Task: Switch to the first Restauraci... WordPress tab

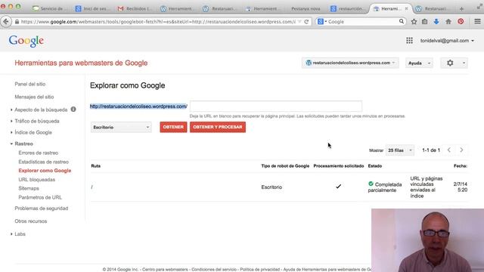Action: [x=219, y=8]
